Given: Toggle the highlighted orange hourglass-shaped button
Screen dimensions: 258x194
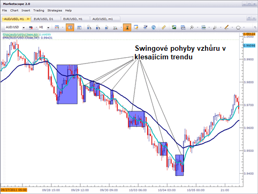Looking at the screenshot, I should click(127, 27).
